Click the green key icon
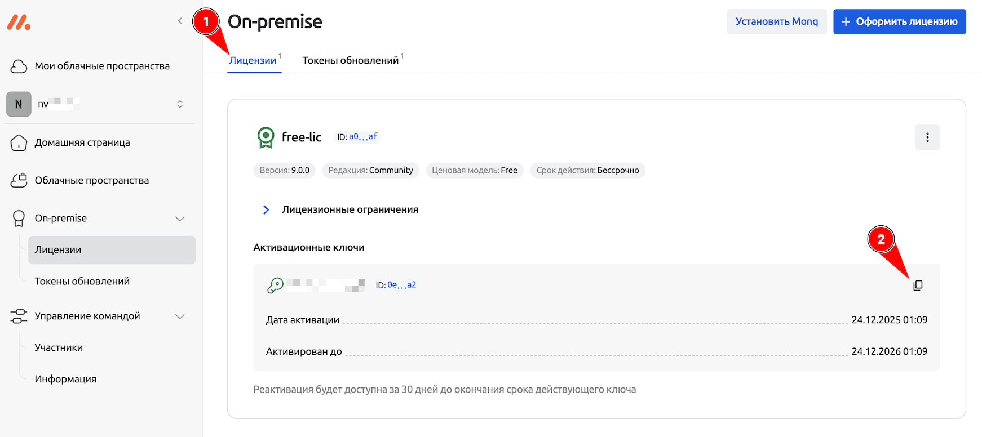982x437 pixels. tap(275, 286)
